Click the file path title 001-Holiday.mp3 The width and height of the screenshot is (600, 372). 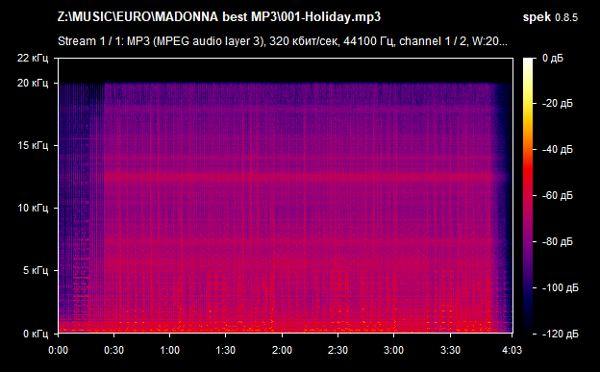tap(219, 17)
